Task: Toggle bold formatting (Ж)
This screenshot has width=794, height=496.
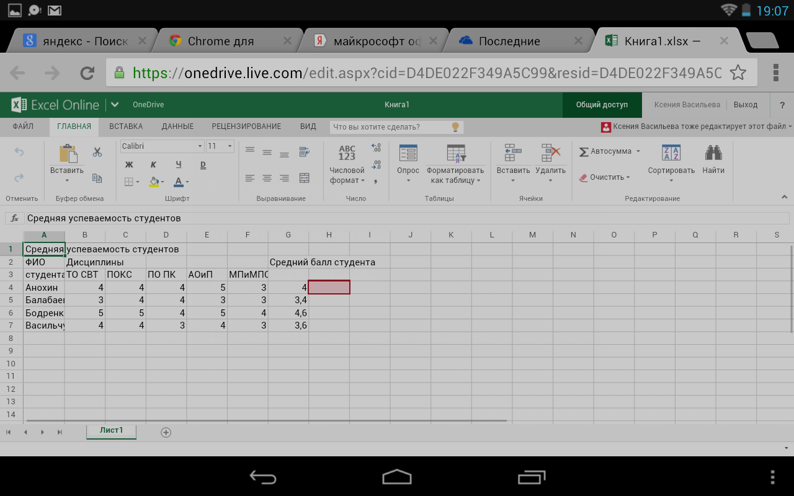Action: 129,165
